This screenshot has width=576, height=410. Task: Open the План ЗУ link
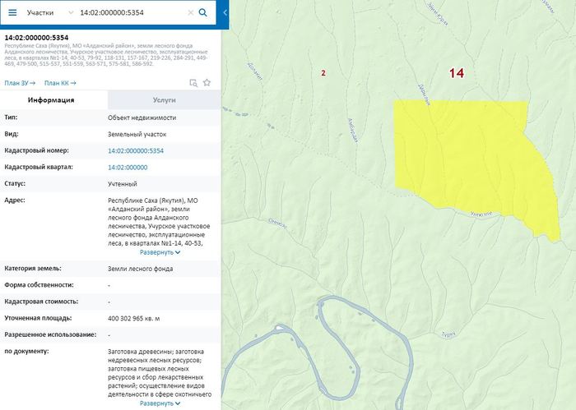tap(19, 82)
